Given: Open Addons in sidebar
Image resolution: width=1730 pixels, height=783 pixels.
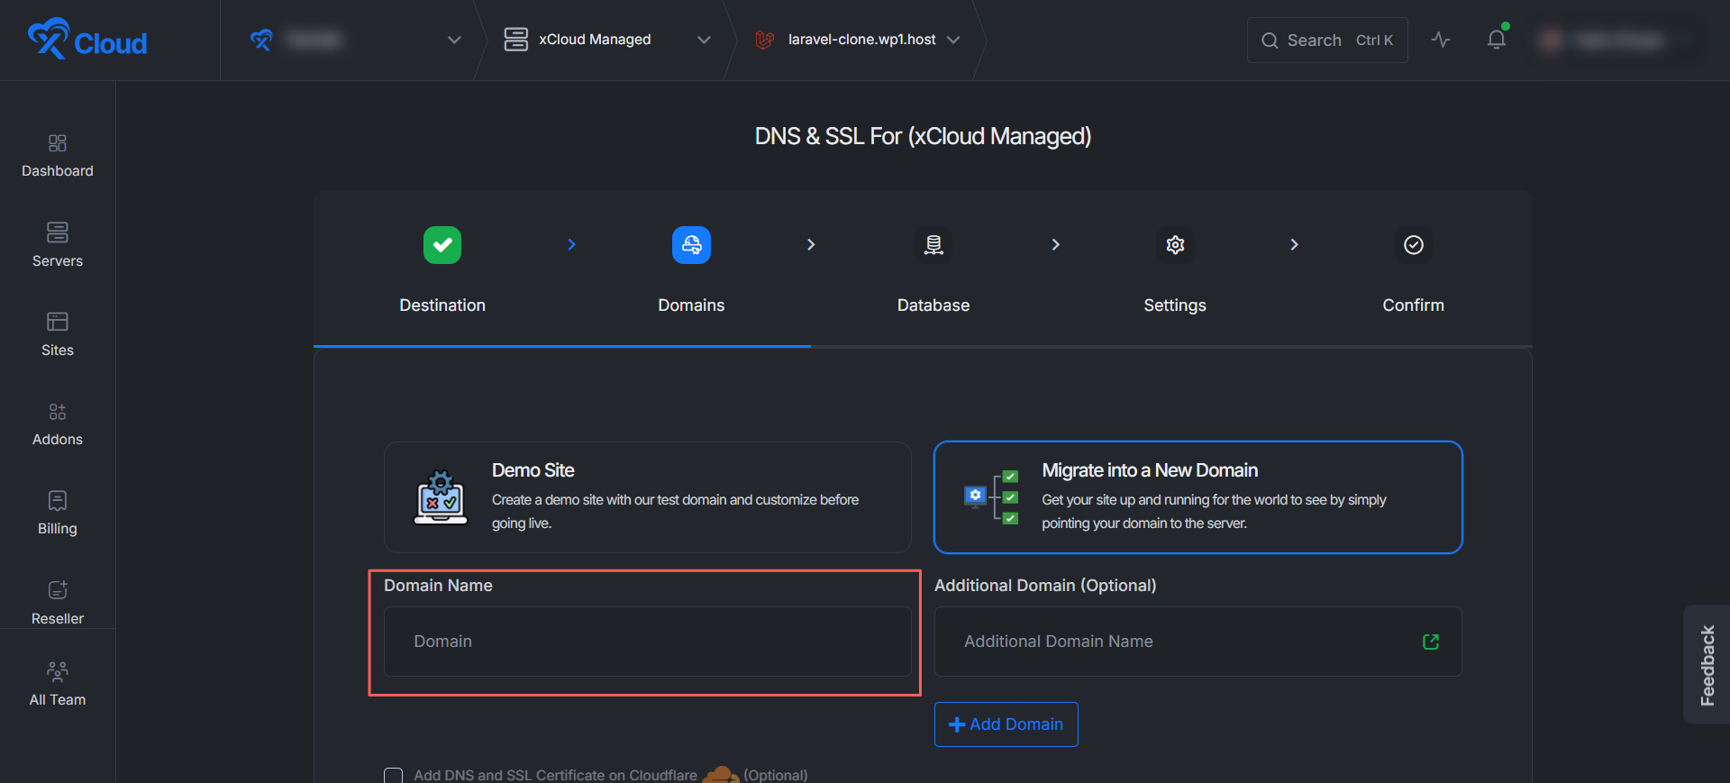Looking at the screenshot, I should point(58,424).
